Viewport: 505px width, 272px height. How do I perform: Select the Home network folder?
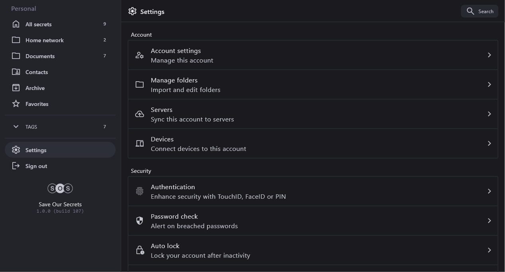44,40
